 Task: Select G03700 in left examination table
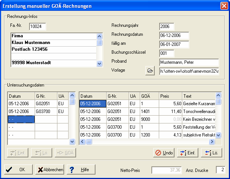pos(46,112)
